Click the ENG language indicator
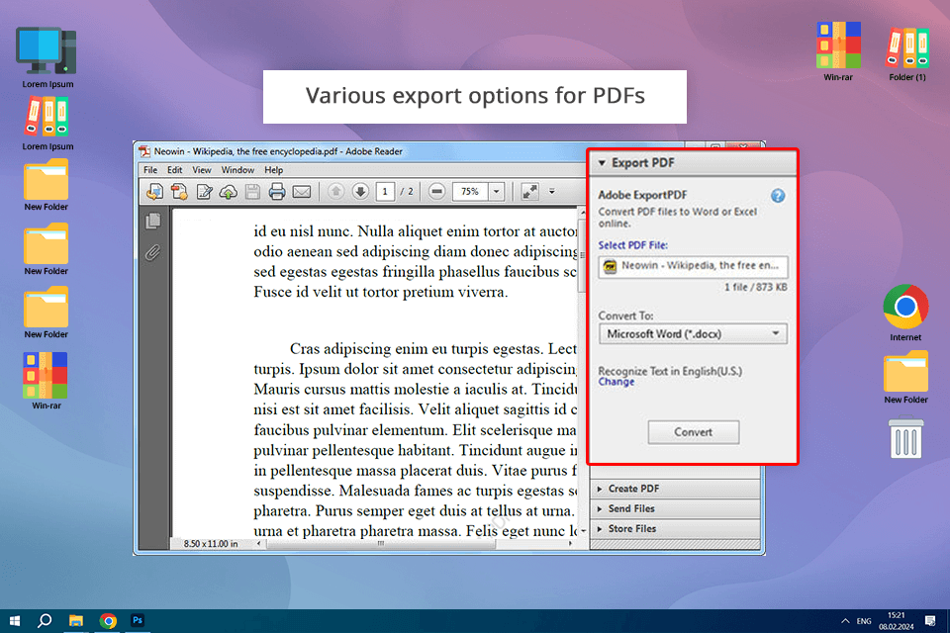Viewport: 950px width, 633px height. click(x=864, y=621)
